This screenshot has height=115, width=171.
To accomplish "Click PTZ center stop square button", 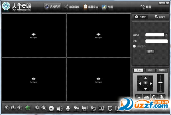I will [145, 83].
